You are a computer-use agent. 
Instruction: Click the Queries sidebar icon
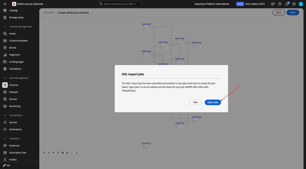tap(5, 99)
